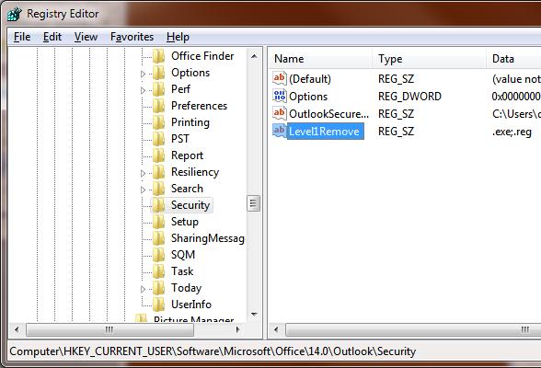The height and width of the screenshot is (368, 541).
Task: Expand the Options tree node
Action: [144, 74]
